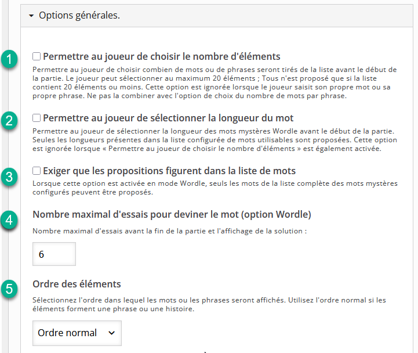
Task: Click the label 'Permettre au joueur de sélectionner la longueur du mot'
Action: (x=168, y=118)
